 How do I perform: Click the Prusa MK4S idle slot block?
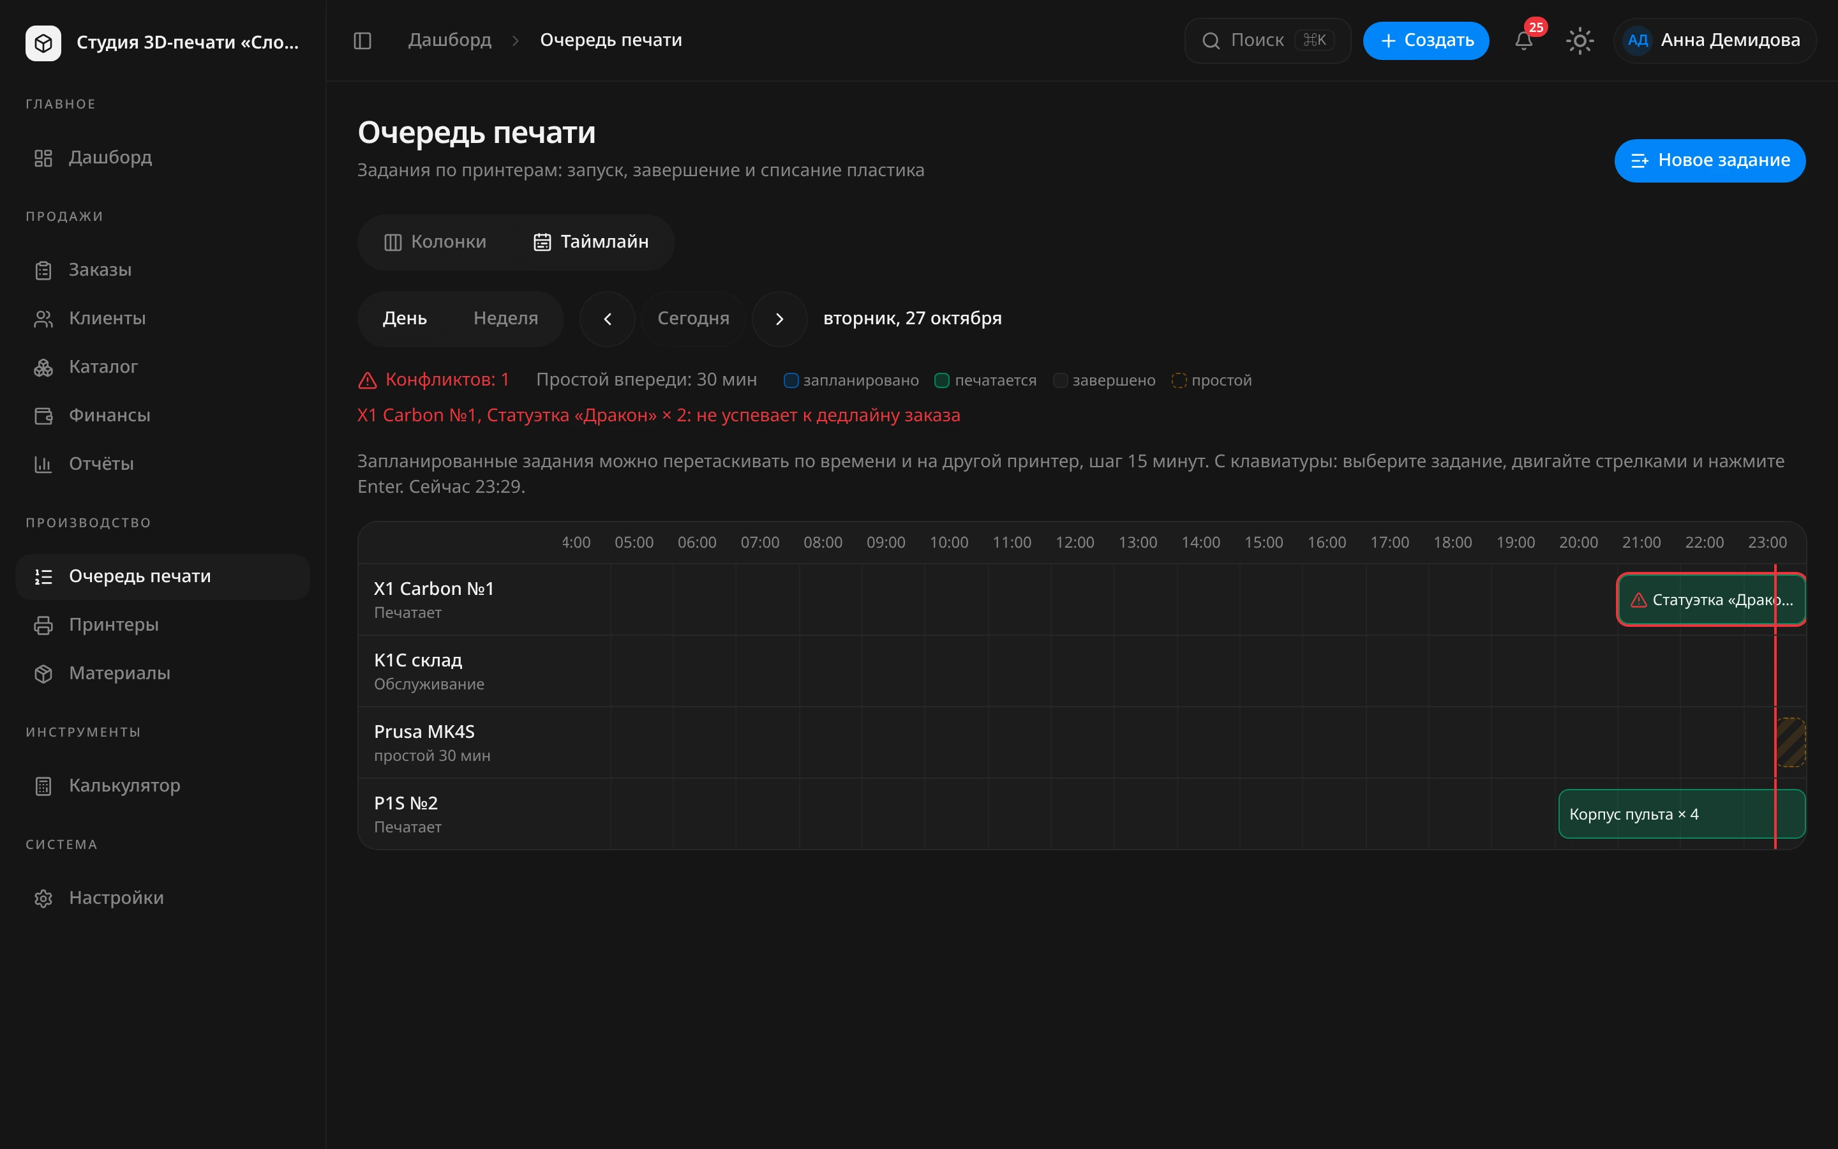1791,742
